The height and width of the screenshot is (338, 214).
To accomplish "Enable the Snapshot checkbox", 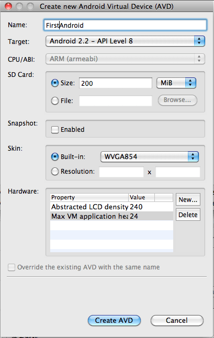I will (55, 130).
